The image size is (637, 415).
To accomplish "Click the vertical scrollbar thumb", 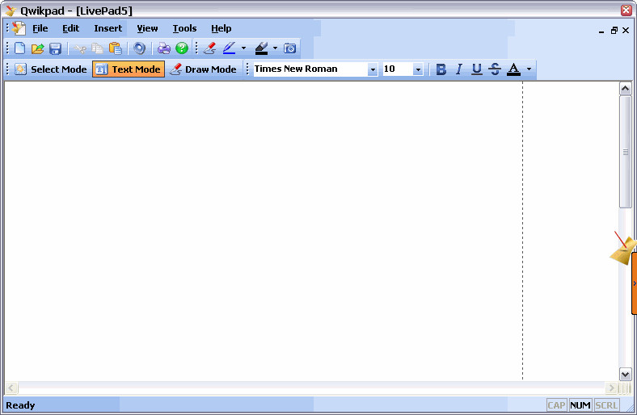I will click(625, 152).
